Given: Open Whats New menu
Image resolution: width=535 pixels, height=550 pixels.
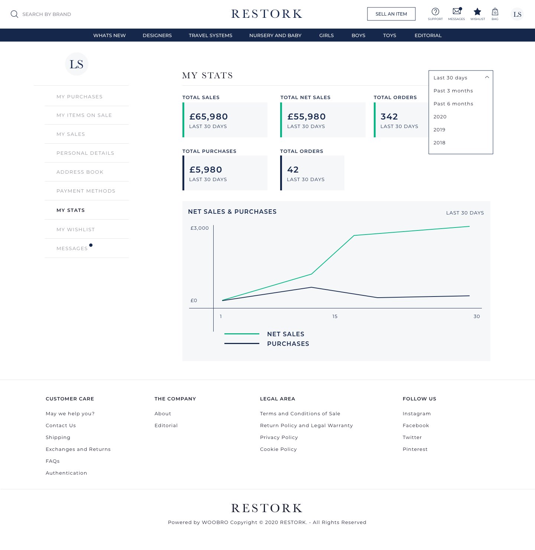Looking at the screenshot, I should point(110,35).
